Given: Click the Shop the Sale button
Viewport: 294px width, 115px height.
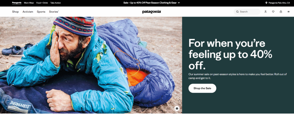Looking at the screenshot, I should click(202, 88).
